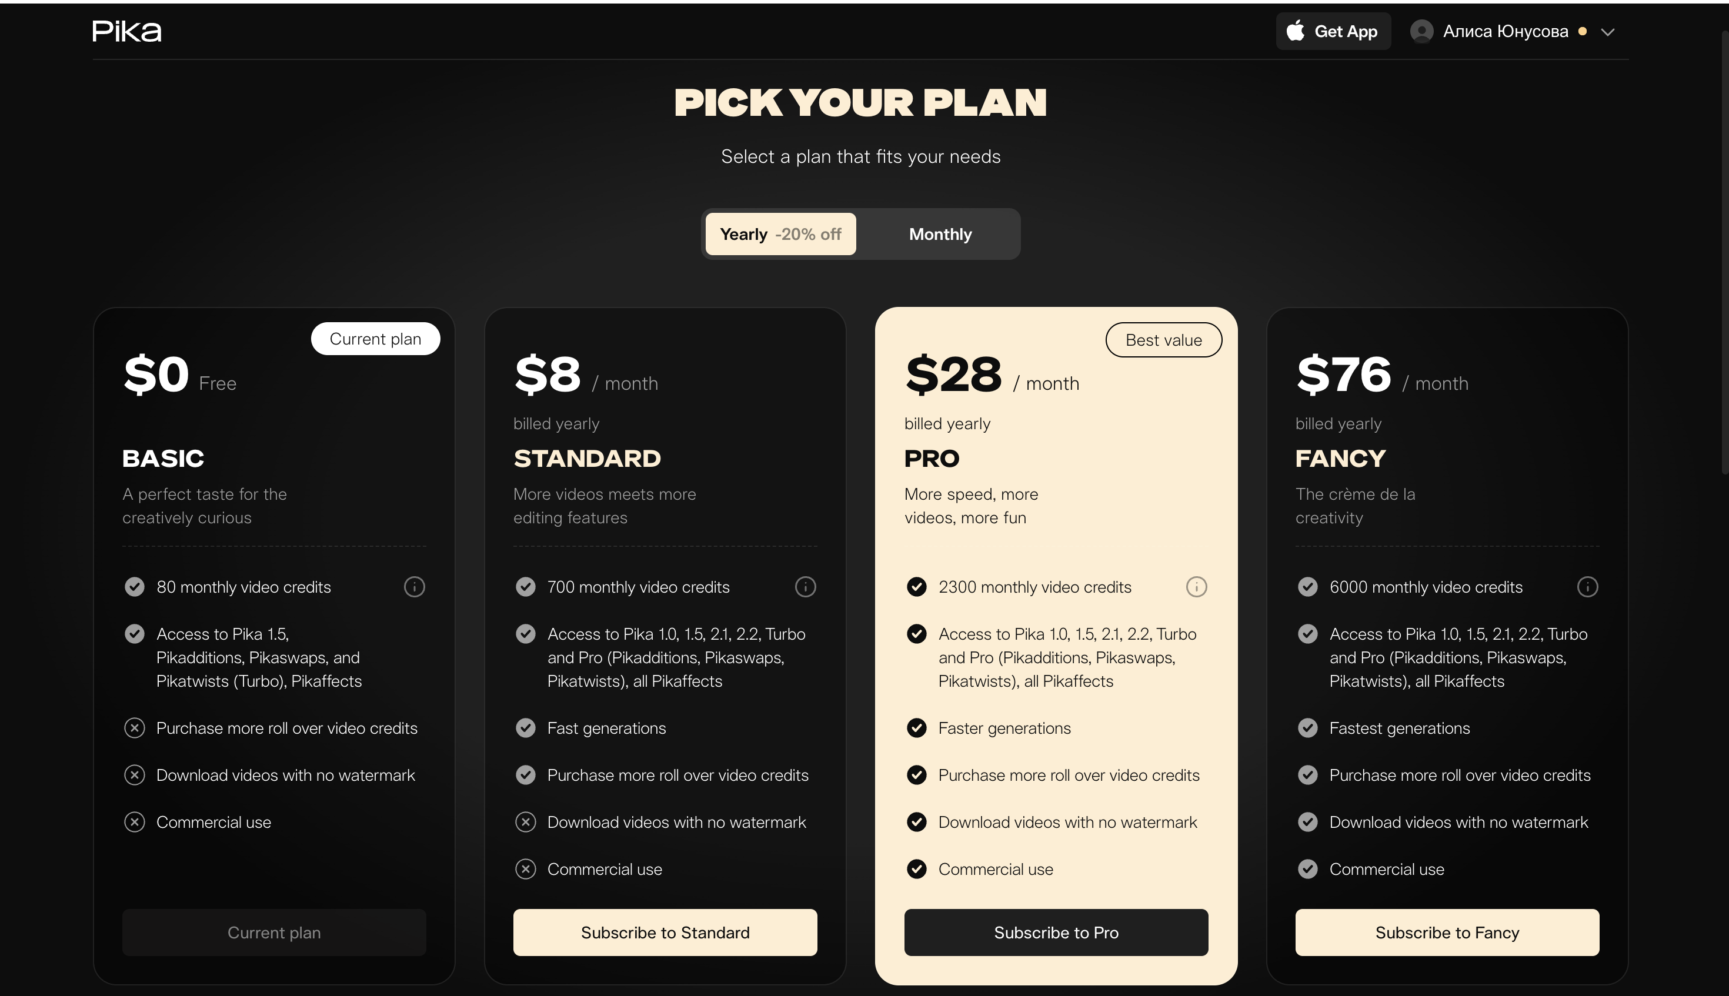
Task: Open info icon for 2300 monthly video credits
Action: (x=1196, y=587)
